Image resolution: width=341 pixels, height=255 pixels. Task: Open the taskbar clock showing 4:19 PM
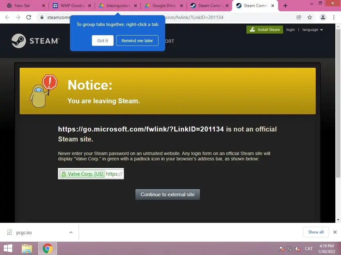coord(326,249)
